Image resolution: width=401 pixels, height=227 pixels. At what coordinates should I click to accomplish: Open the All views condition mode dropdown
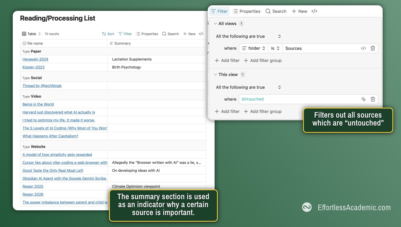[x=248, y=36]
